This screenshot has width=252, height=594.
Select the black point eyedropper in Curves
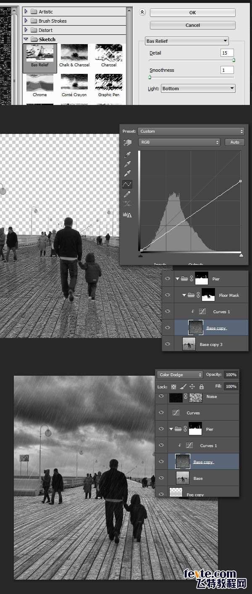coord(127,155)
